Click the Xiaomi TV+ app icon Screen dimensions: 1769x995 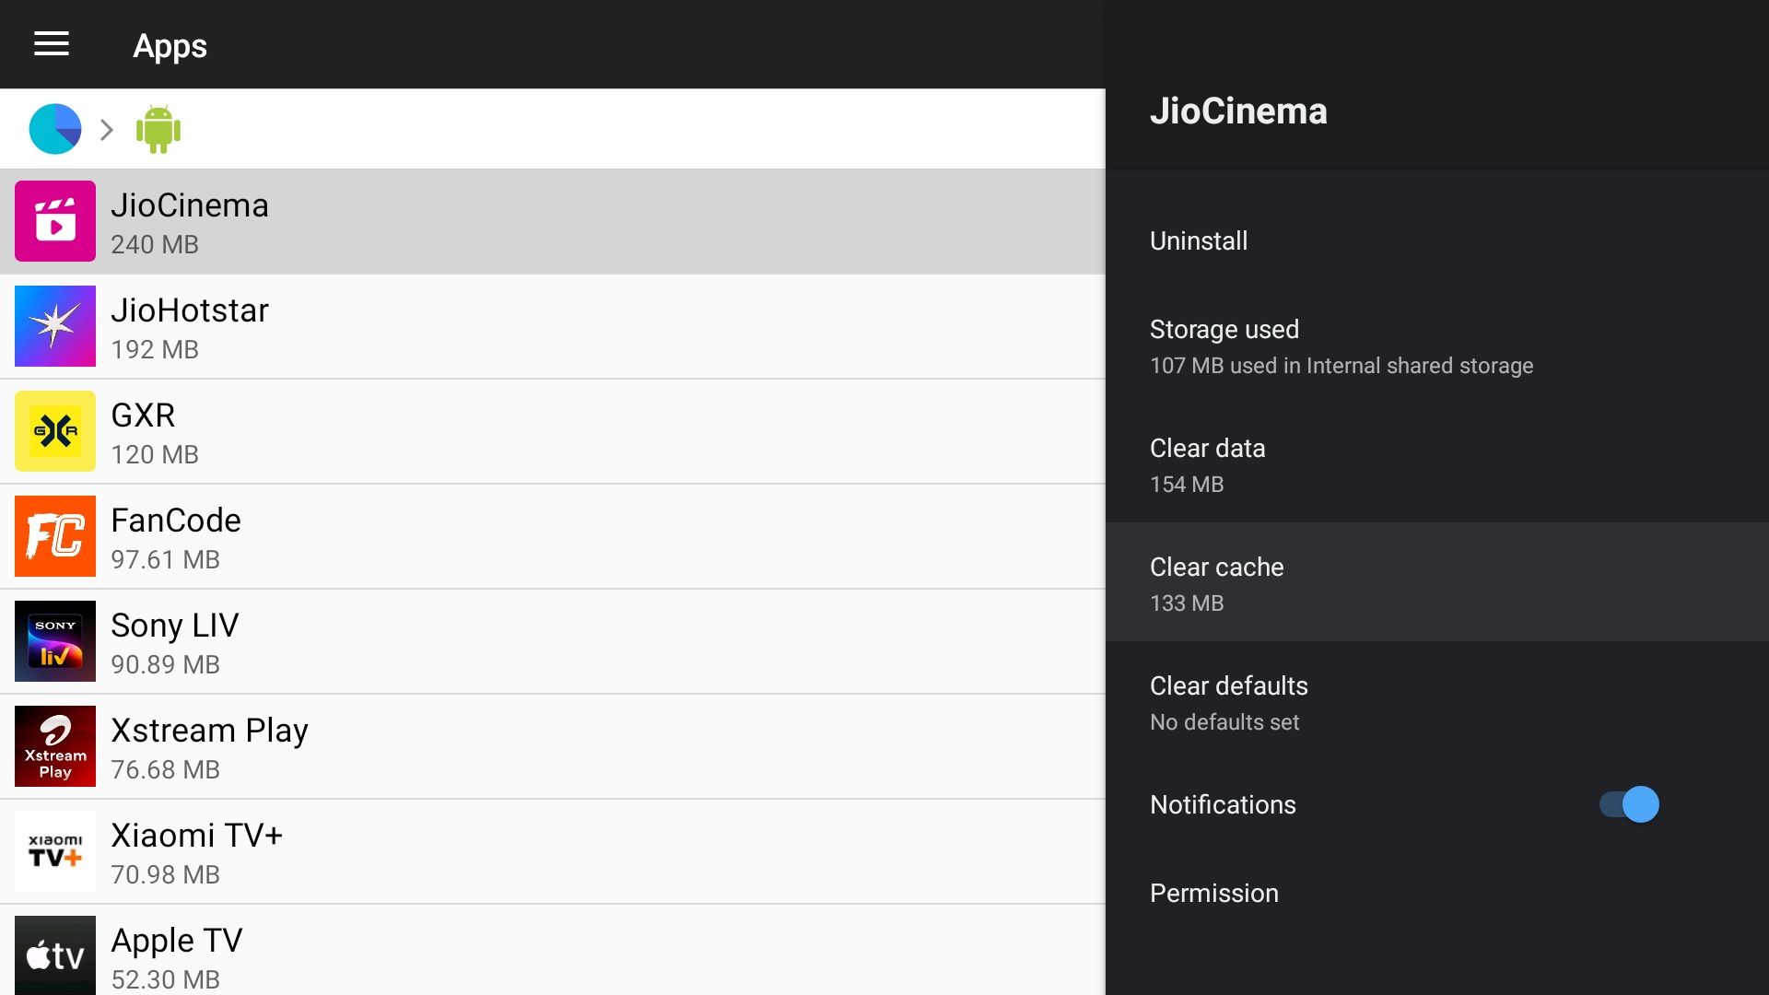(x=55, y=851)
